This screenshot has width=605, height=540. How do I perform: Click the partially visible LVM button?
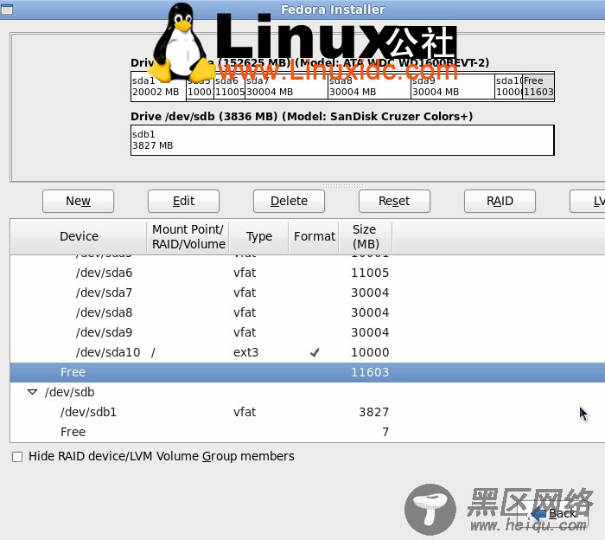point(588,202)
